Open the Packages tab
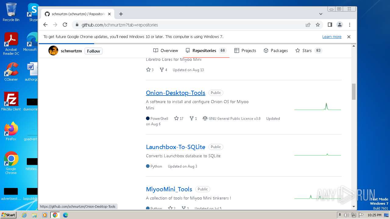This screenshot has height=219, width=390. 276,50
